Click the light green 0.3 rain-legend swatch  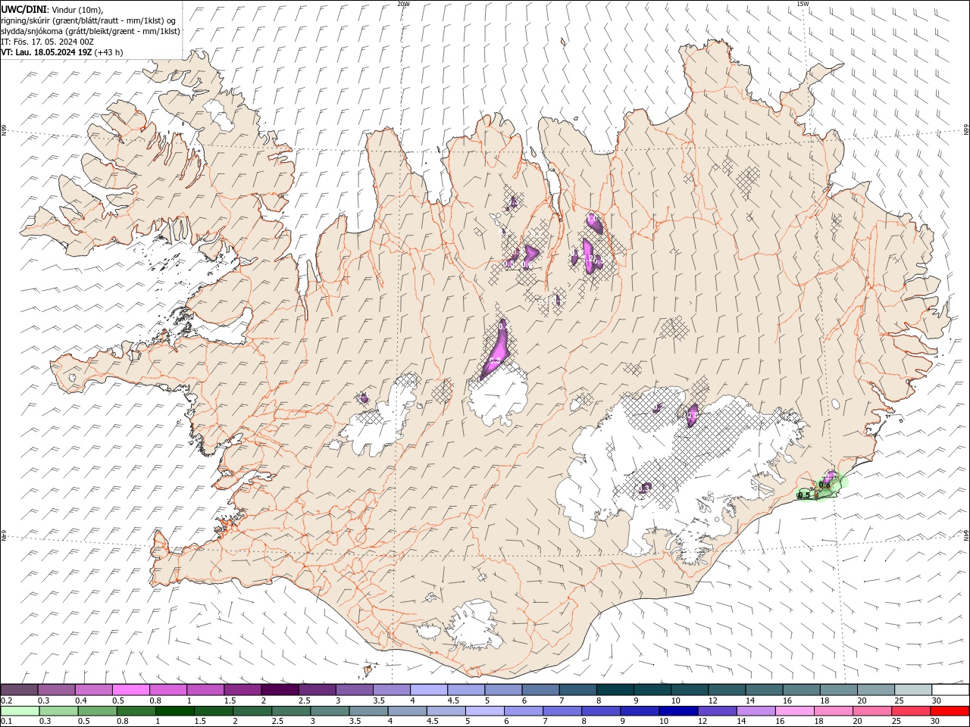(58, 711)
